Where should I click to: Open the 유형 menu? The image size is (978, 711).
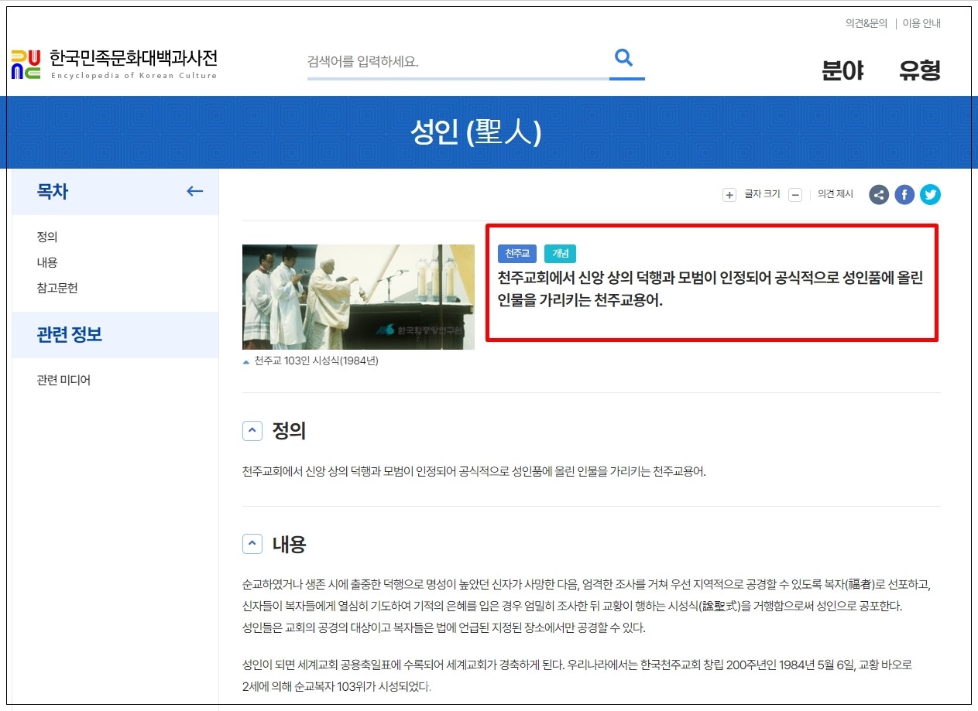pos(919,71)
